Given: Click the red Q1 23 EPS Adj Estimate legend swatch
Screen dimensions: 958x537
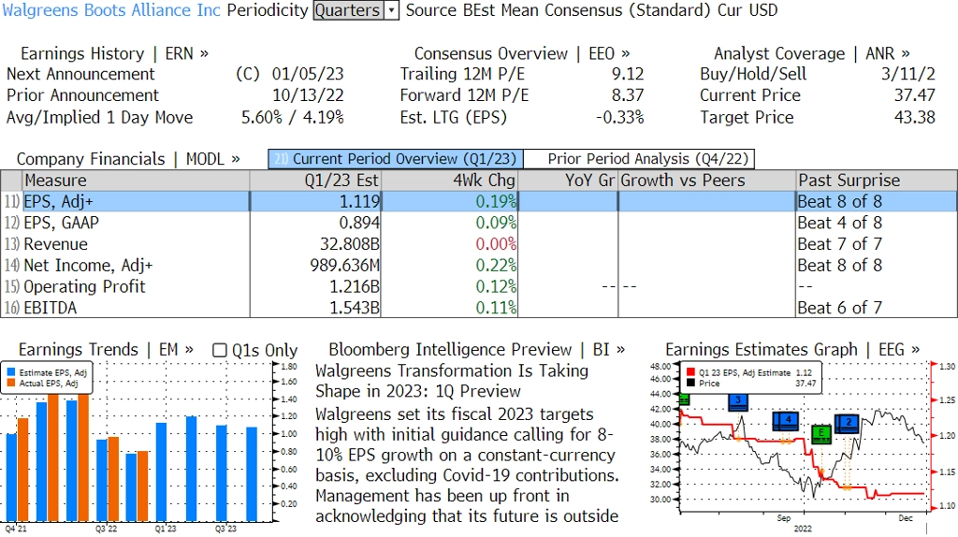Looking at the screenshot, I should click(x=691, y=372).
